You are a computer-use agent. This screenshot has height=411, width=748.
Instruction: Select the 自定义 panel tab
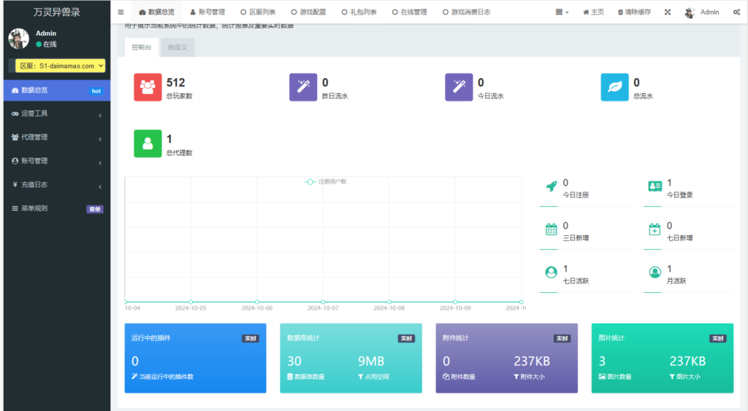click(x=178, y=47)
